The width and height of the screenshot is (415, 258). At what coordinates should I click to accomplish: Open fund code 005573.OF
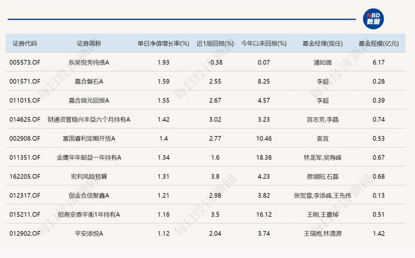25,63
